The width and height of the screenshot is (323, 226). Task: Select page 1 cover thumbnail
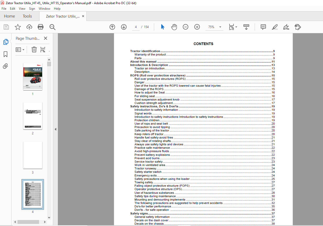click(x=33, y=76)
